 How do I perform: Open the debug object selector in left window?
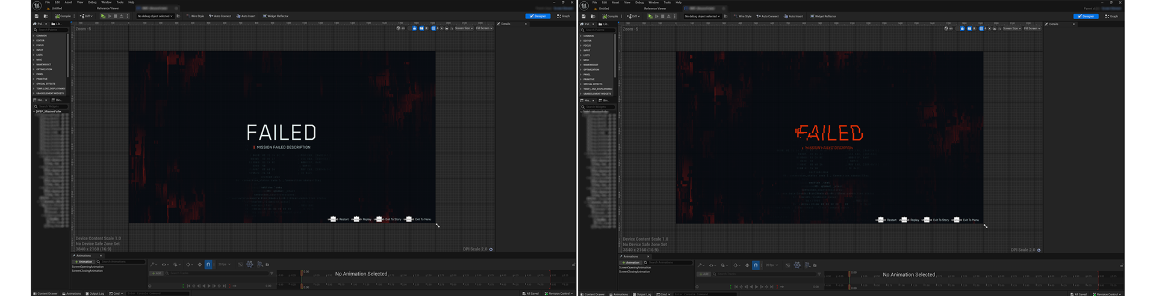coord(155,16)
